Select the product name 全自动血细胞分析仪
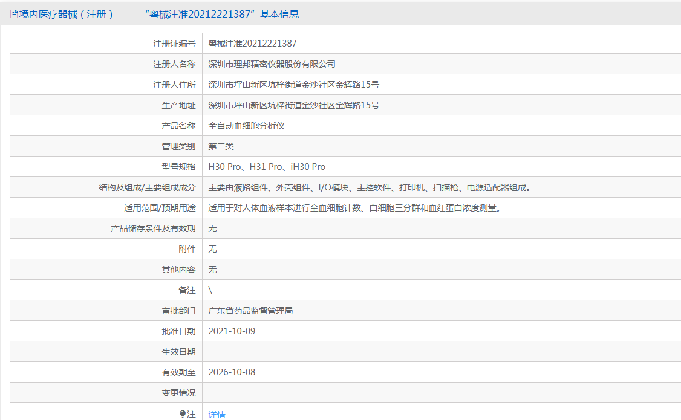Image resolution: width=681 pixels, height=420 pixels. click(x=246, y=126)
